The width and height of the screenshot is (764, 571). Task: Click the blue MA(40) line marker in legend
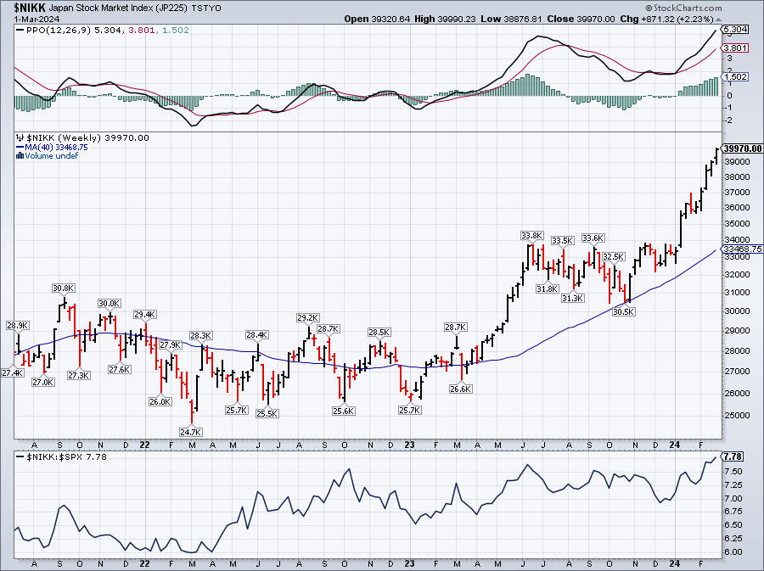(20, 147)
